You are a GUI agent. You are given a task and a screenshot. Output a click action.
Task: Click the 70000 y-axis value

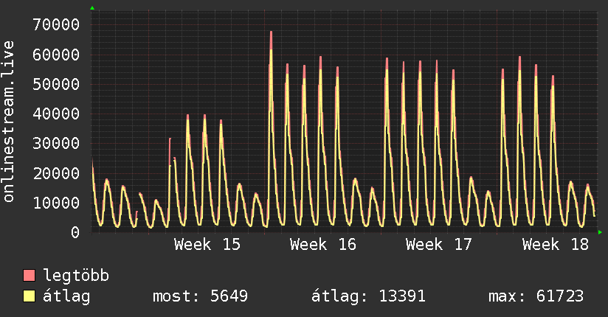56,25
